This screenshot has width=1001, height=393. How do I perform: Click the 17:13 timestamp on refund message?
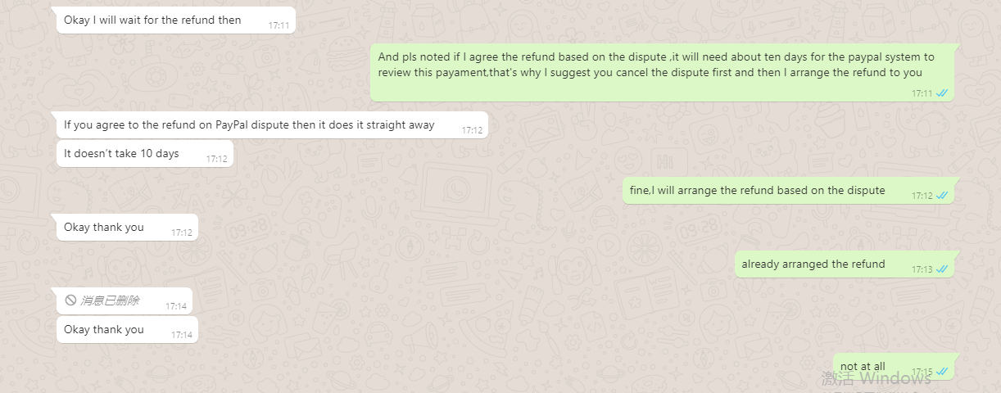tap(922, 269)
